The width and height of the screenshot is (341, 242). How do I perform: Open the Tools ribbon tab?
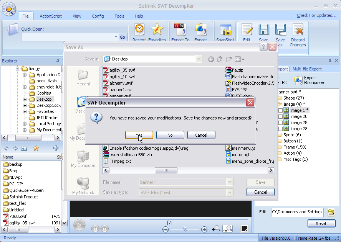(119, 16)
